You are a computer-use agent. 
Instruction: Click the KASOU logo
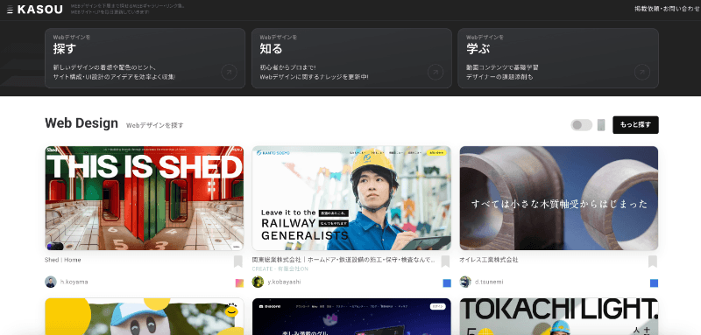coord(39,10)
